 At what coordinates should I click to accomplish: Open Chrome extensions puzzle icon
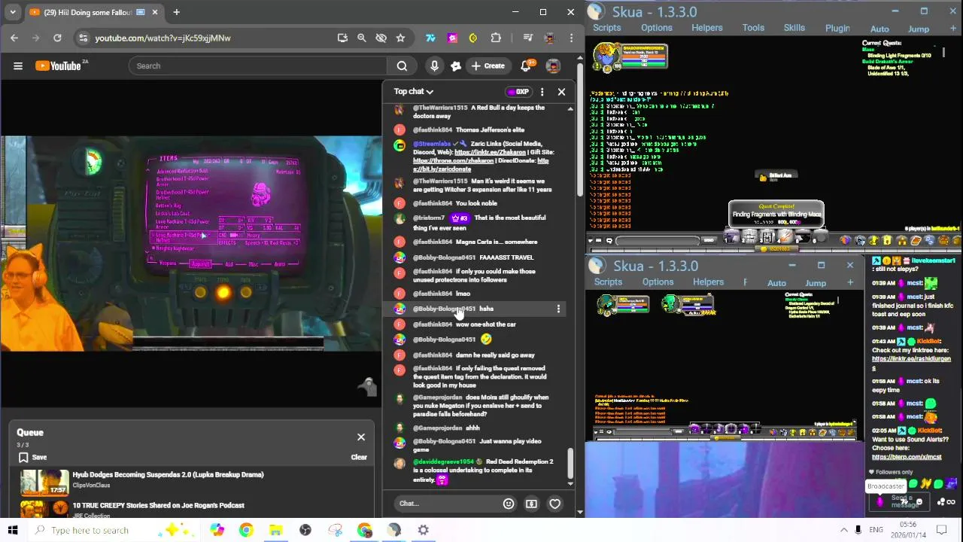(x=496, y=38)
